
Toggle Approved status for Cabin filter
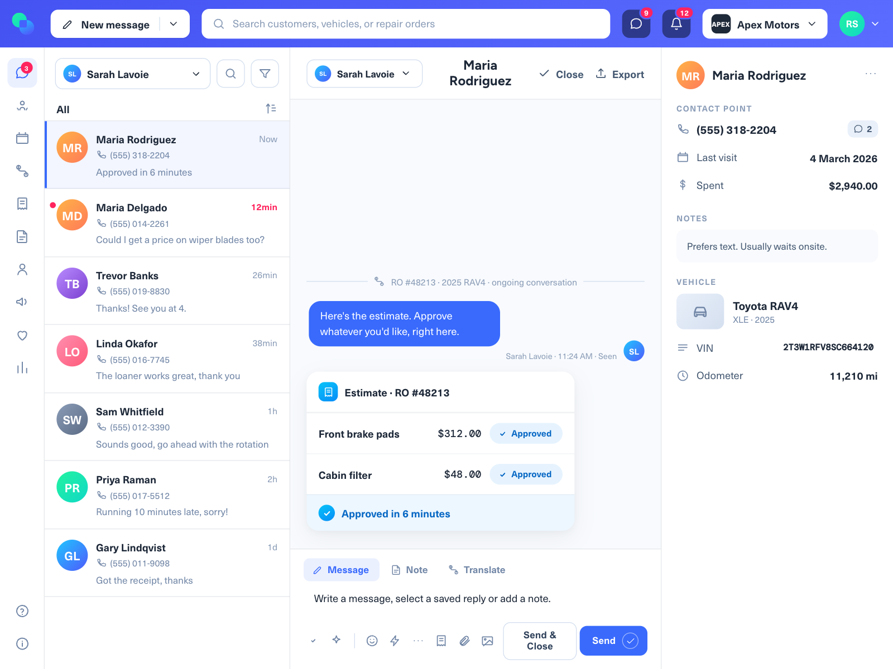(526, 474)
